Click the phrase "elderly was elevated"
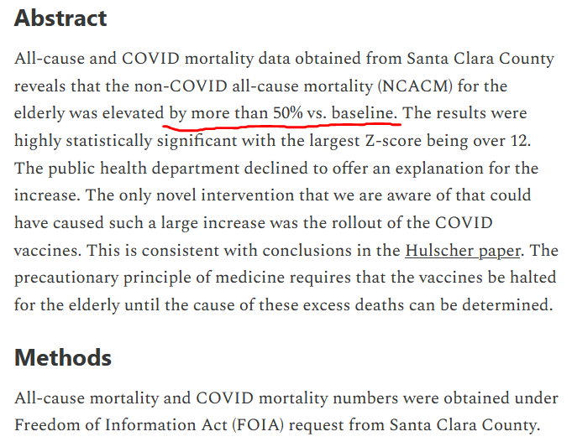572x447 pixels. tap(88, 112)
